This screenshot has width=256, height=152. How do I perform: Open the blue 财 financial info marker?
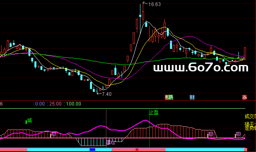[x=192, y=97]
